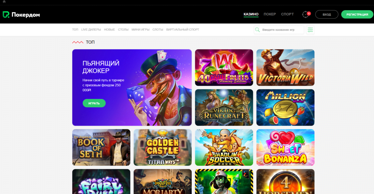This screenshot has width=374, height=194.
Task: Click the РЕГИСТРАЦИЯ button
Action: (357, 15)
